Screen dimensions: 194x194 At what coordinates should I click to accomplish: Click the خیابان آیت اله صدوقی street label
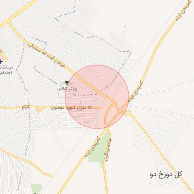47,55
